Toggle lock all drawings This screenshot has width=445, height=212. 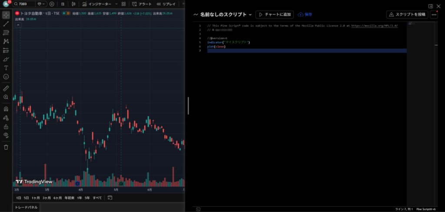click(x=6, y=127)
